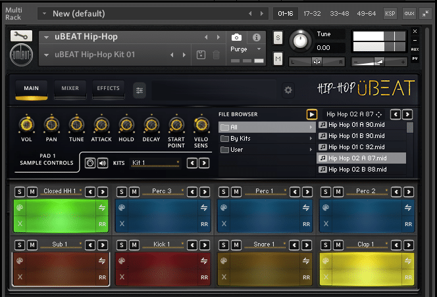
Task: Open gear settings in uBEAT panel
Action: 288,90
